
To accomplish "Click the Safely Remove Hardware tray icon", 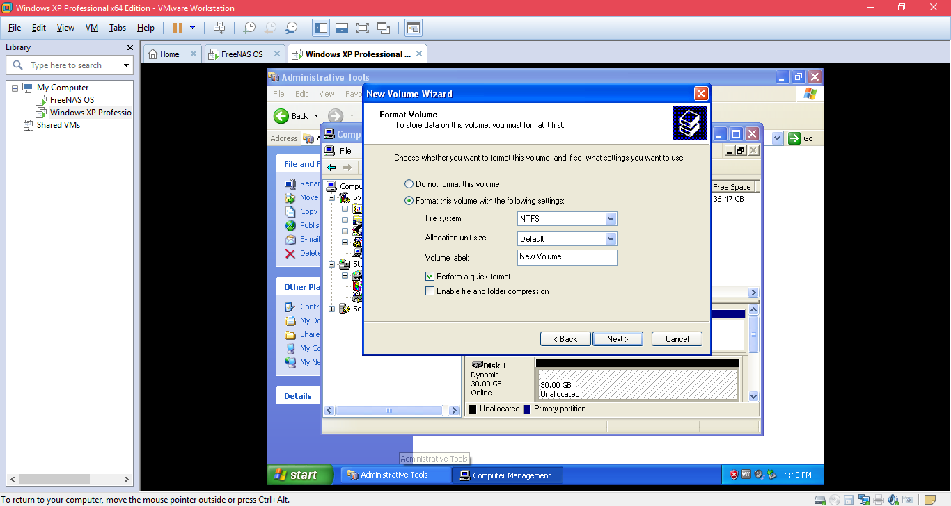I will (771, 475).
